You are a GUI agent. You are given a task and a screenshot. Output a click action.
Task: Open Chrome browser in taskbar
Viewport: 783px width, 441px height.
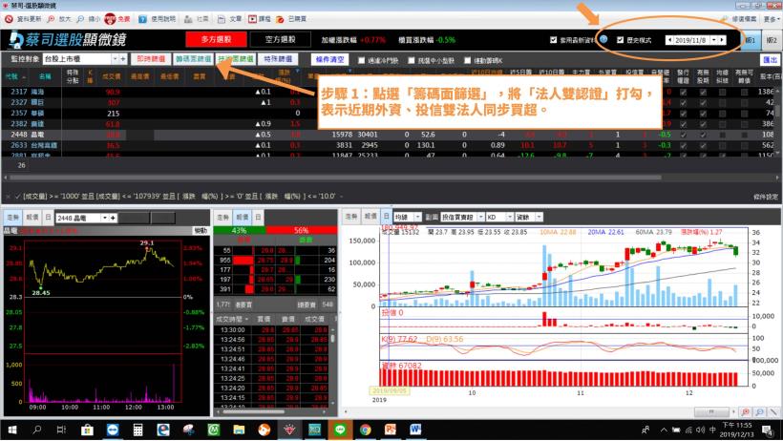[366, 430]
